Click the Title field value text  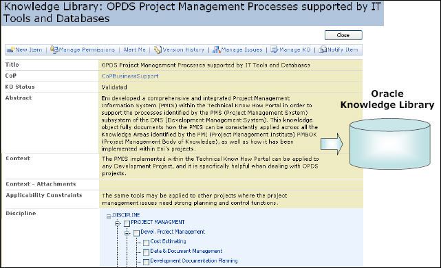click(206, 65)
